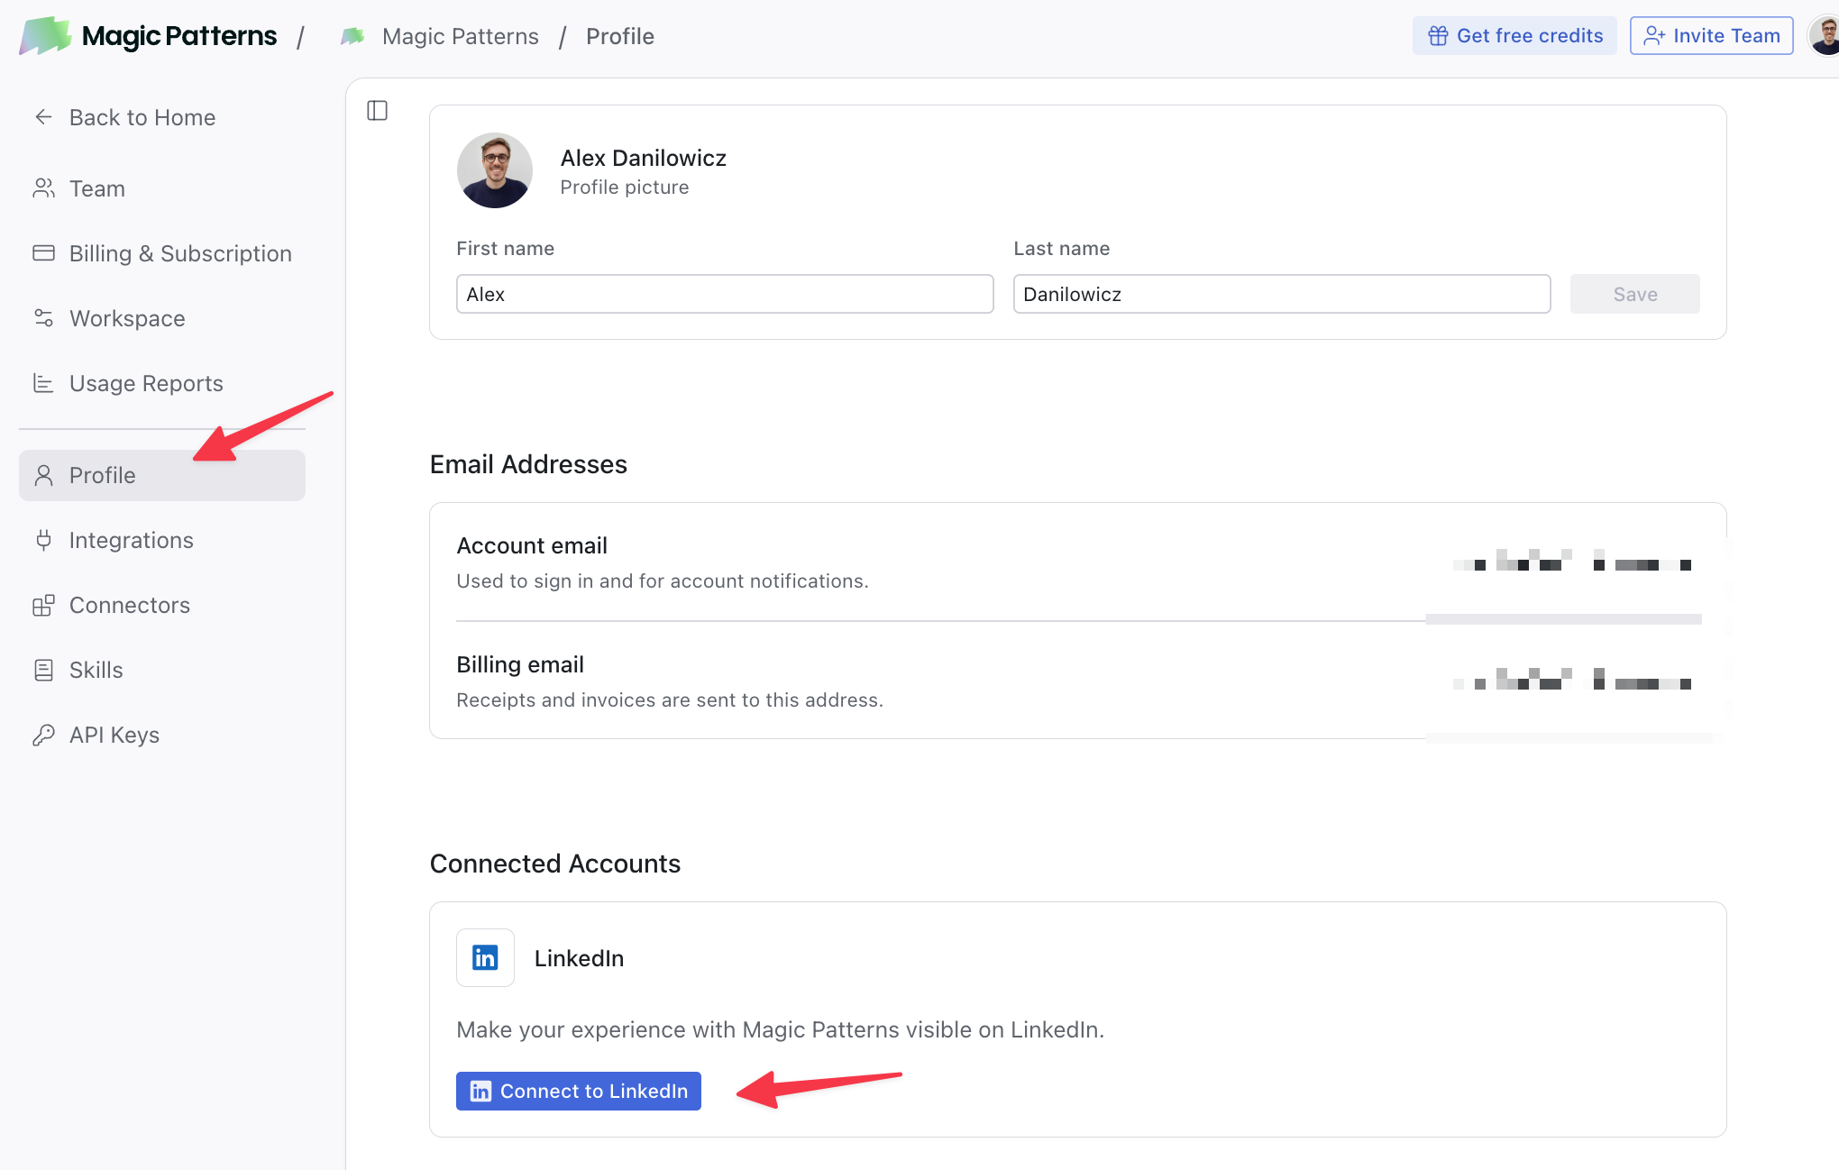Click the Invite Team button
This screenshot has width=1839, height=1170.
tap(1711, 36)
